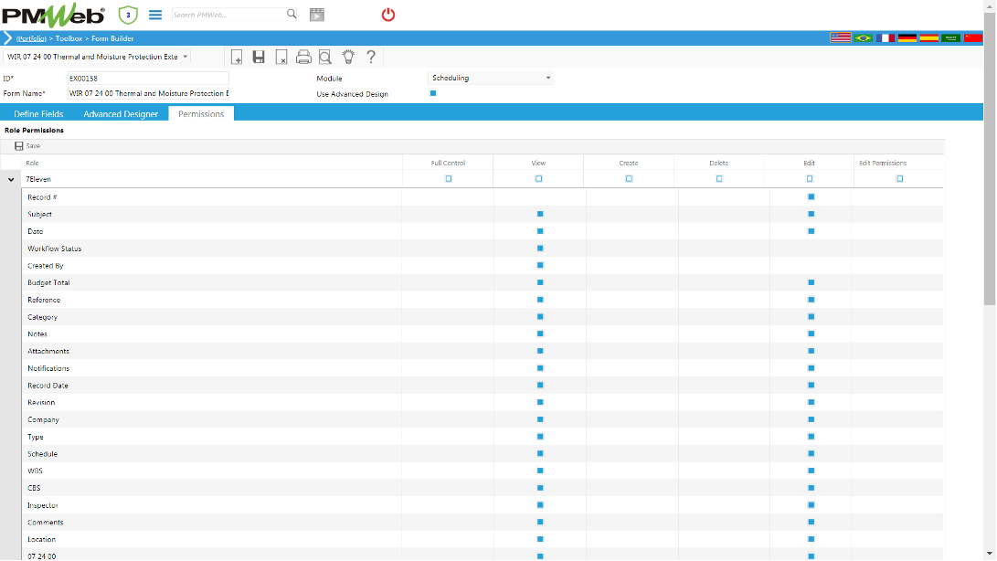Click the Notifications field row label
Image resolution: width=997 pixels, height=561 pixels.
[48, 368]
